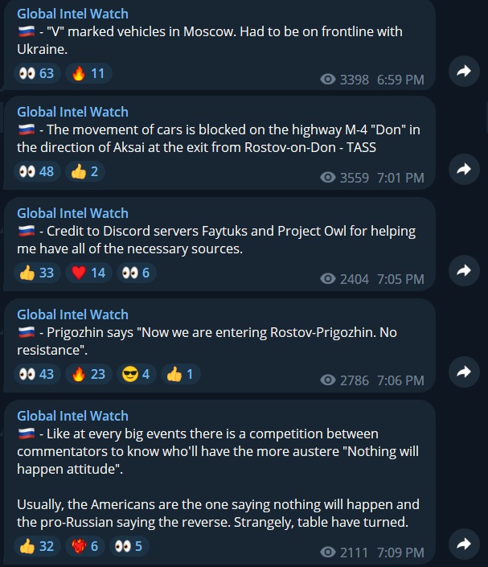Toggle burning heart reaction showing 6
The image size is (488, 567).
pos(85,546)
